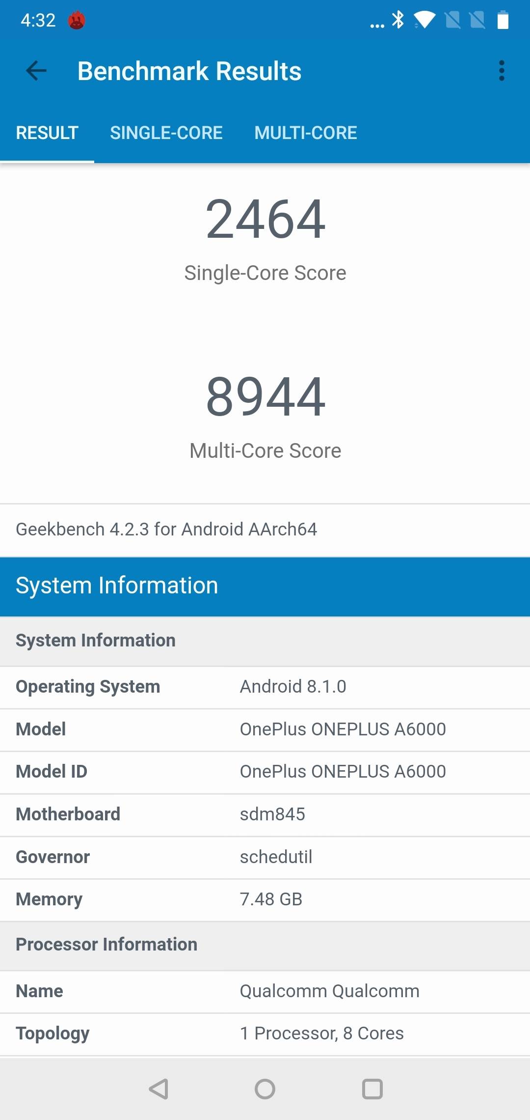This screenshot has width=530, height=1120.
Task: Switch to the MULTI-CORE tab
Action: 306,133
